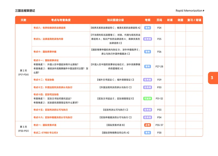This screenshot has height=156, width=218.
Task: Click 考点九：法律适用的其他内容
Action: (x=48, y=39)
